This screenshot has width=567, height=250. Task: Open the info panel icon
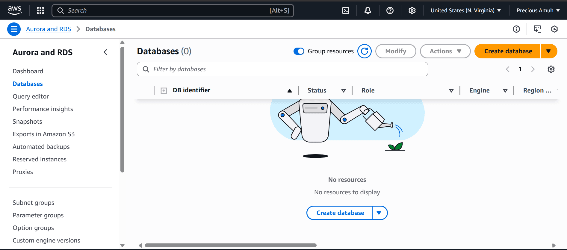(x=516, y=29)
